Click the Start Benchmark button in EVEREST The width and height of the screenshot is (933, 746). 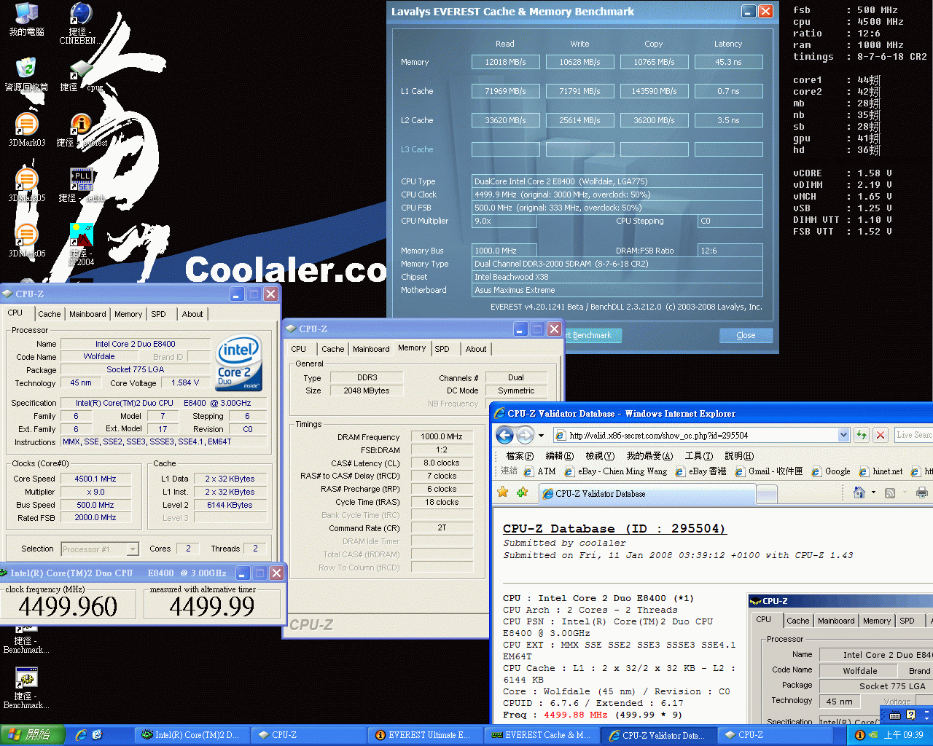tap(592, 335)
